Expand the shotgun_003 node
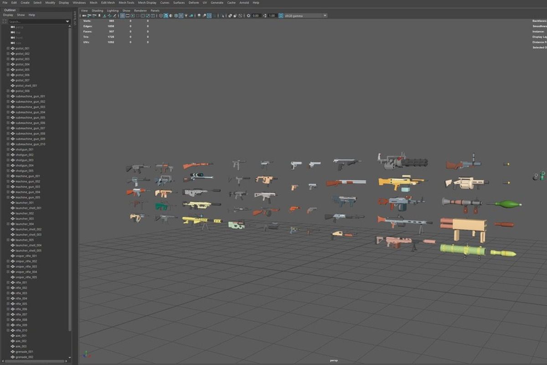 (8, 160)
